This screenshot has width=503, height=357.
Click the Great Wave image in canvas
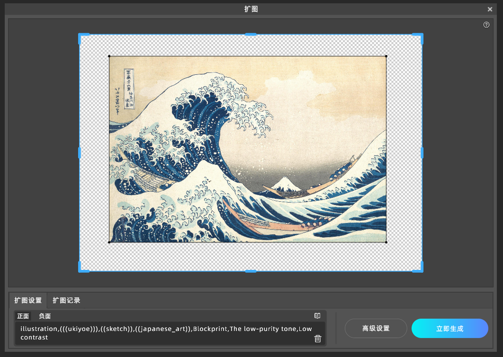248,149
